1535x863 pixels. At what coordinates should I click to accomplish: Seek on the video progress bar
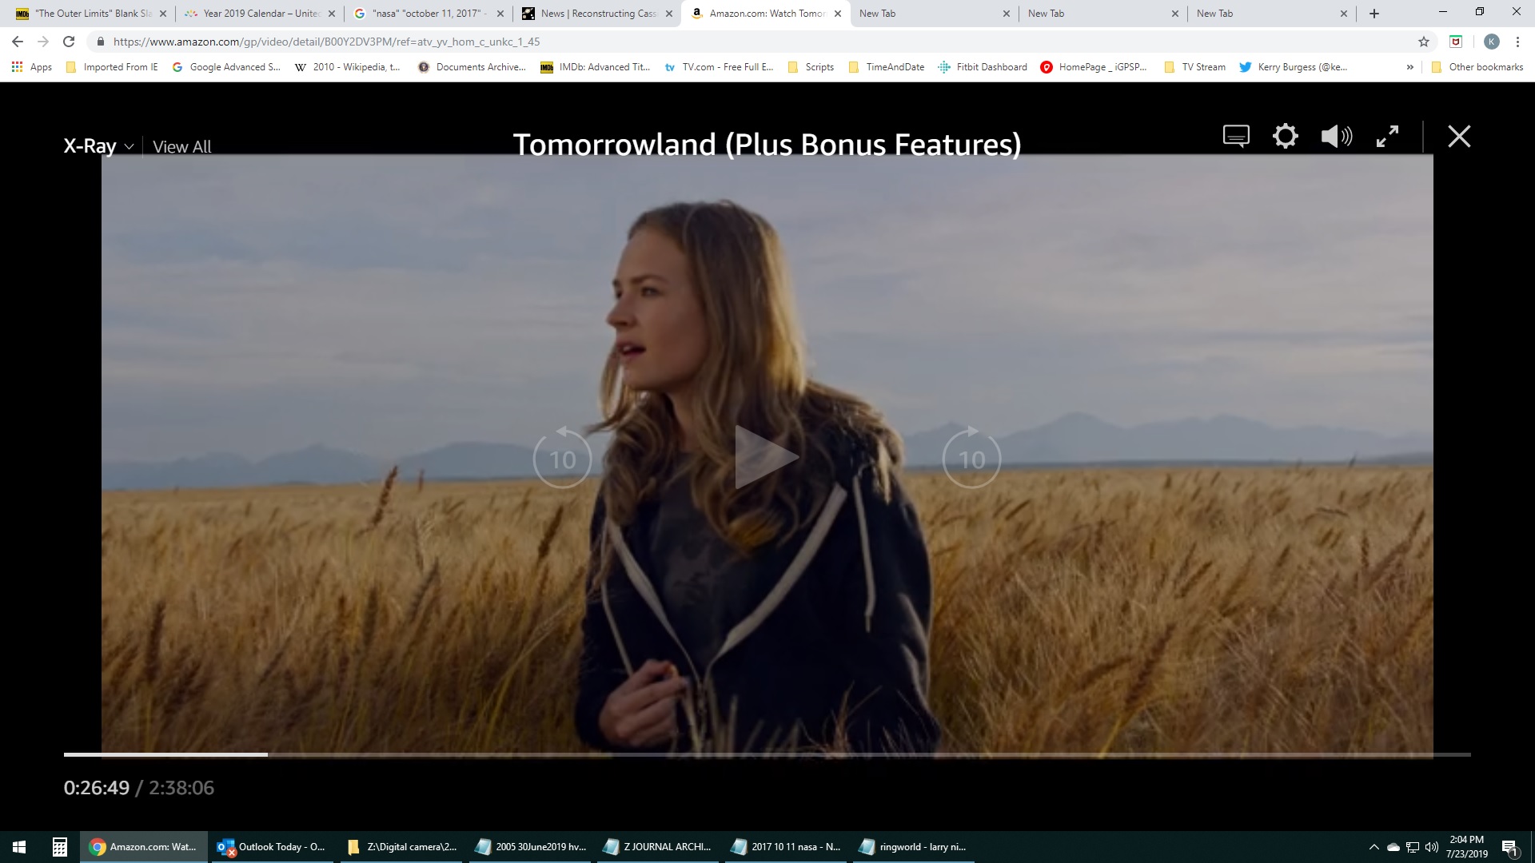pyautogui.click(x=767, y=754)
